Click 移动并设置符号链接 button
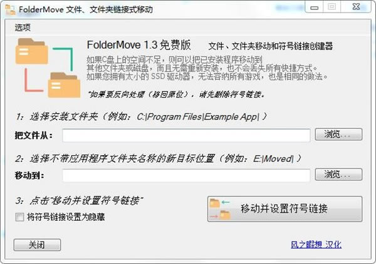 (285, 209)
